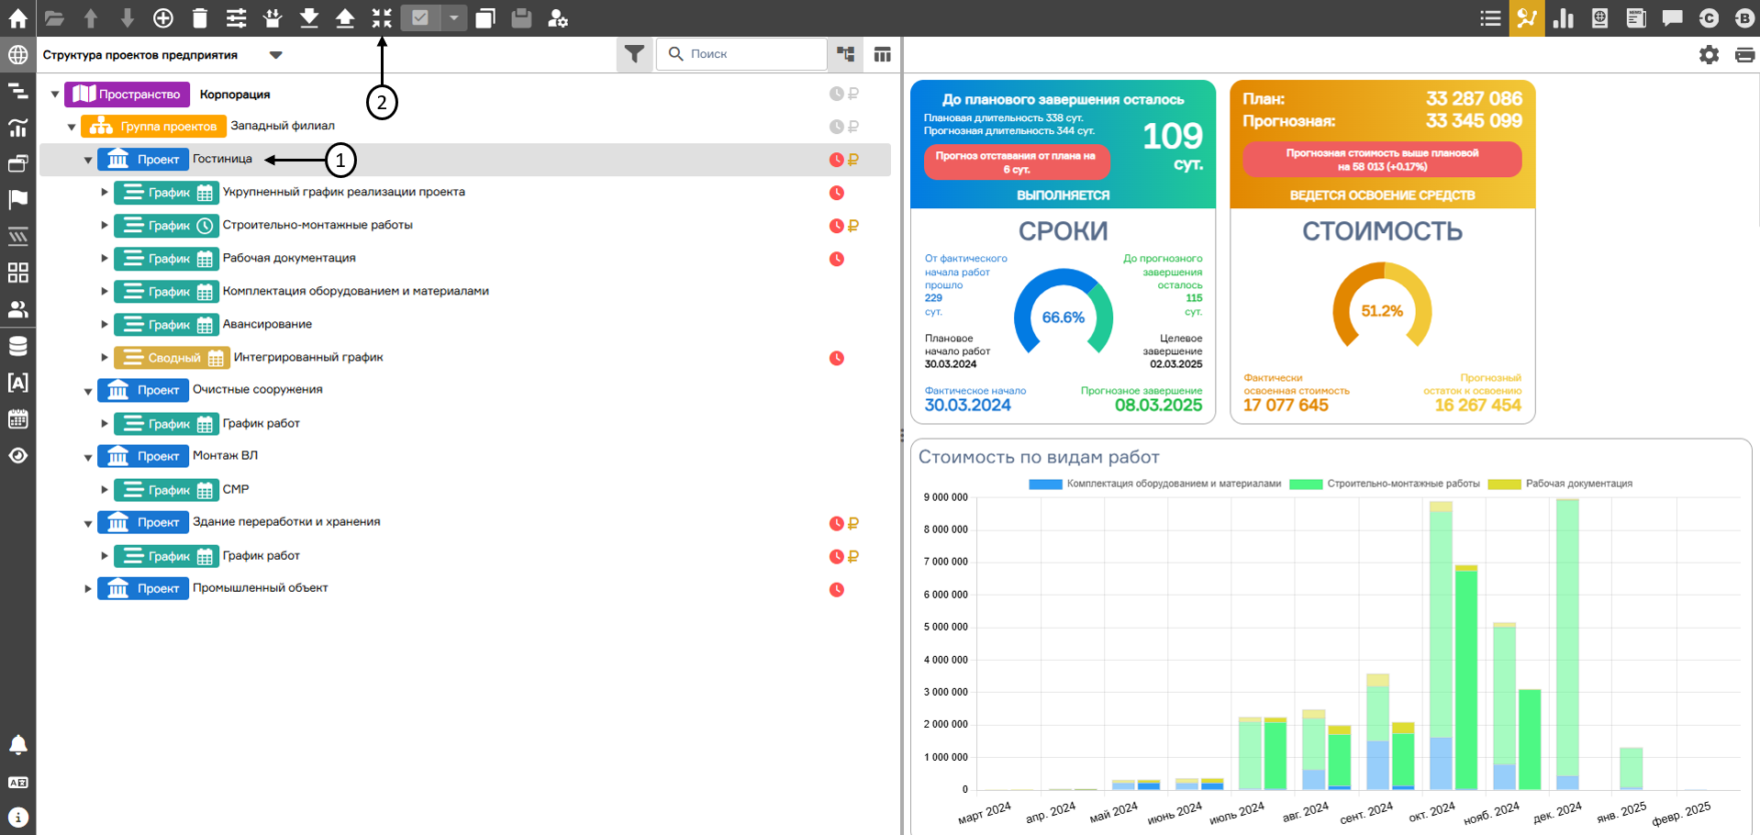Expand the Строительно-монтажные работы schedule

[105, 225]
